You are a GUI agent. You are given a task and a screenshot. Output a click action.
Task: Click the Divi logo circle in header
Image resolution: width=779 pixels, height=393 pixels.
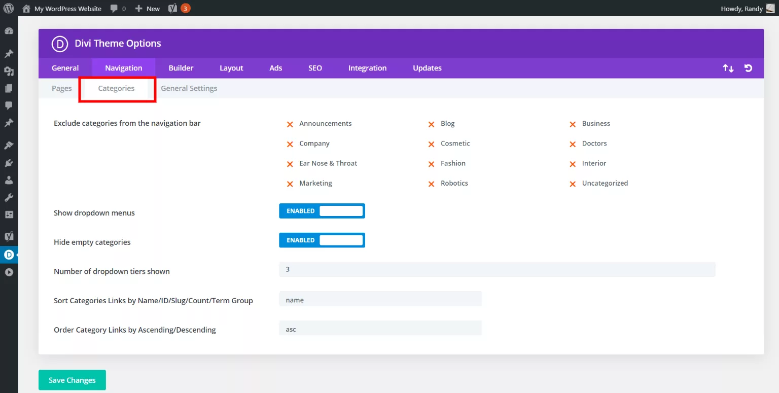[x=60, y=44]
